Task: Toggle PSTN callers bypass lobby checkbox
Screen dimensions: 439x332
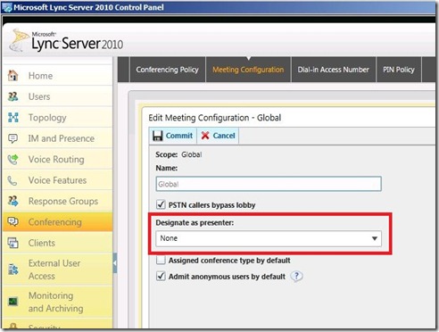Action: coord(161,205)
